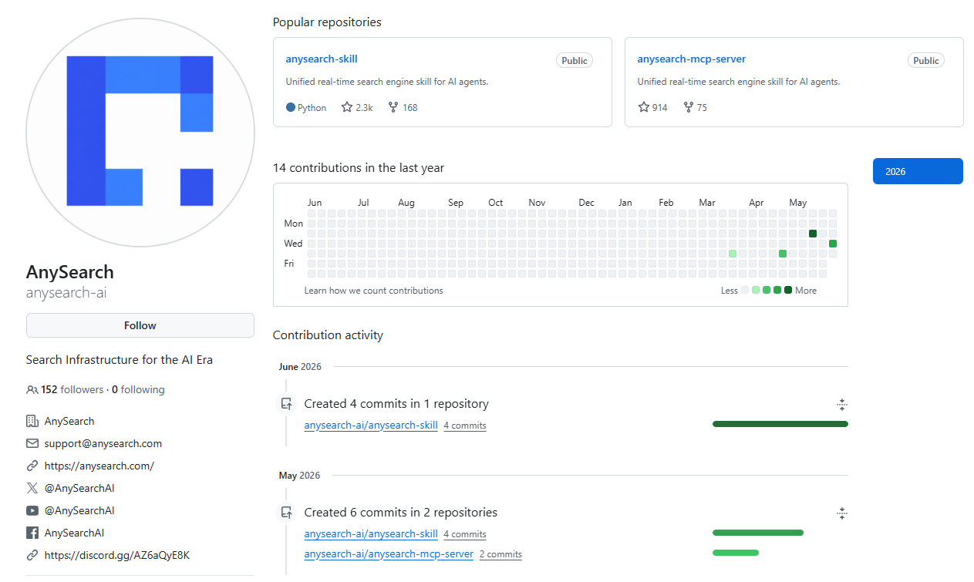Click the AnySearch profile avatar image
This screenshot has width=974, height=582.
[x=140, y=133]
